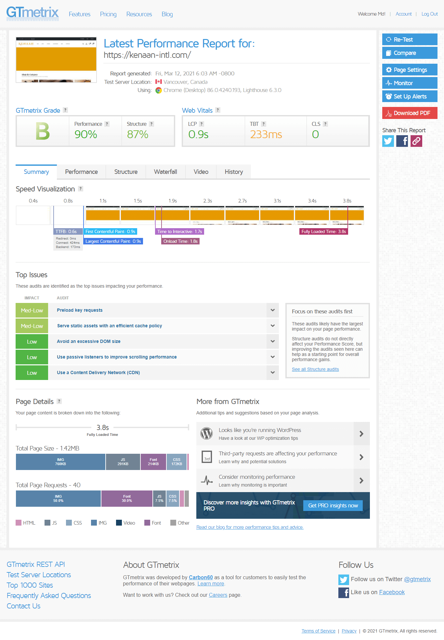The width and height of the screenshot is (444, 640).
Task: Open the Careers link
Action: tap(218, 595)
